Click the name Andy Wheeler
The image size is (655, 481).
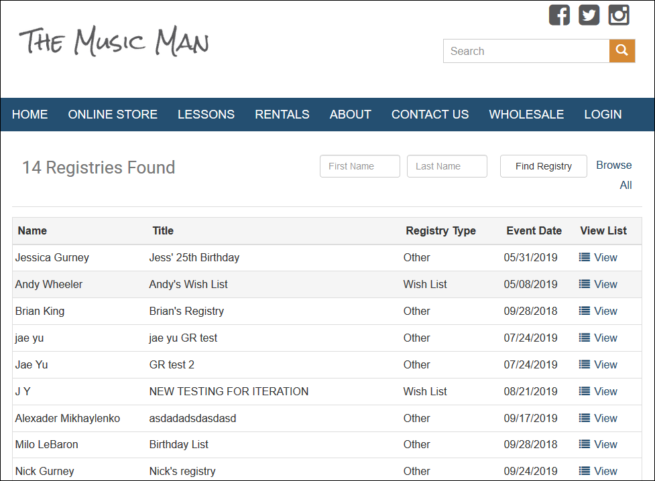[x=48, y=284]
